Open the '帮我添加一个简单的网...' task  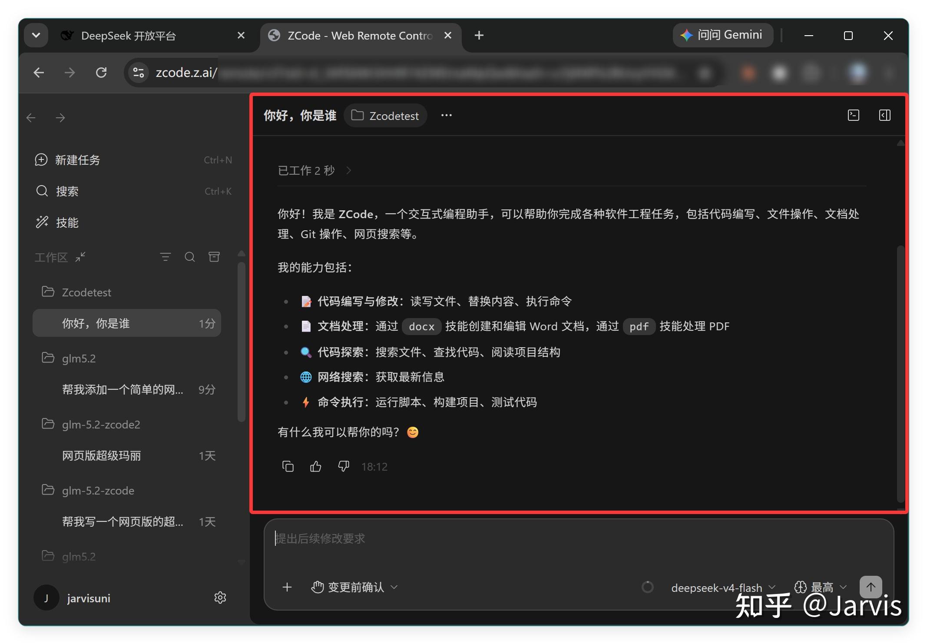point(127,389)
